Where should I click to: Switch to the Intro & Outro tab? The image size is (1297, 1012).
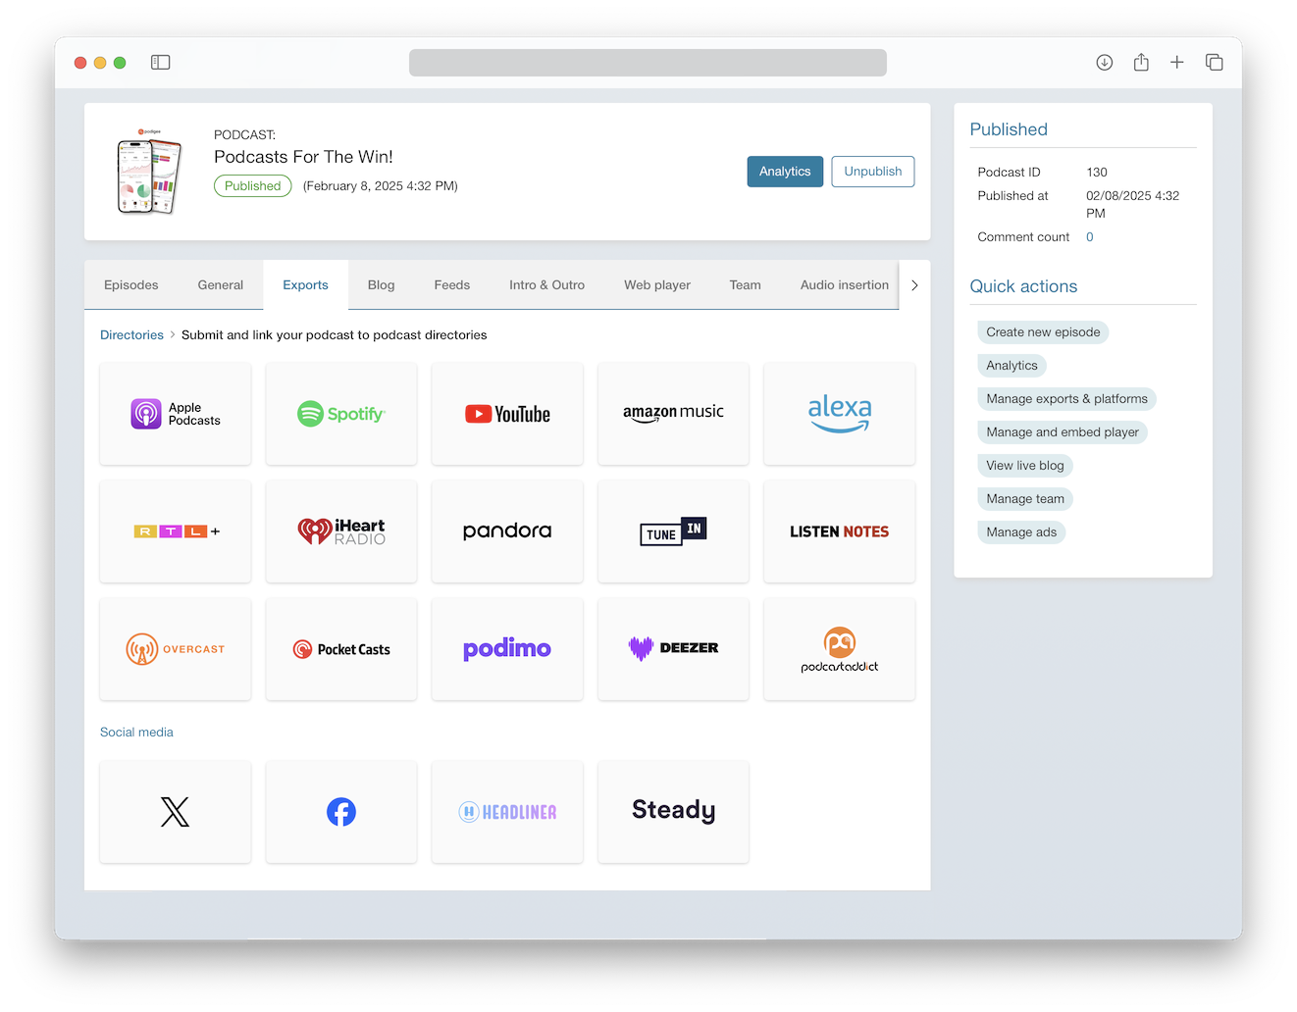547,285
